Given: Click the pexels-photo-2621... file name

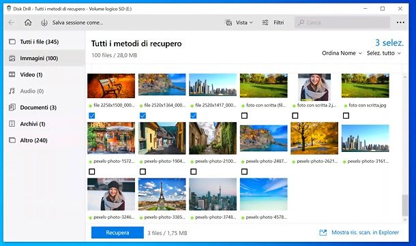Looking at the screenshot, I should pos(317,162).
